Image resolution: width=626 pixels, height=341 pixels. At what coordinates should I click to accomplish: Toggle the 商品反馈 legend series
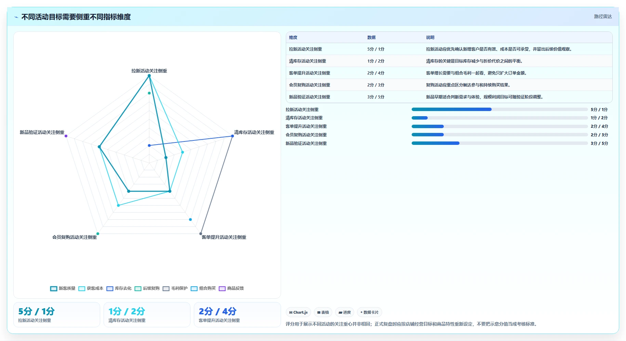point(231,288)
